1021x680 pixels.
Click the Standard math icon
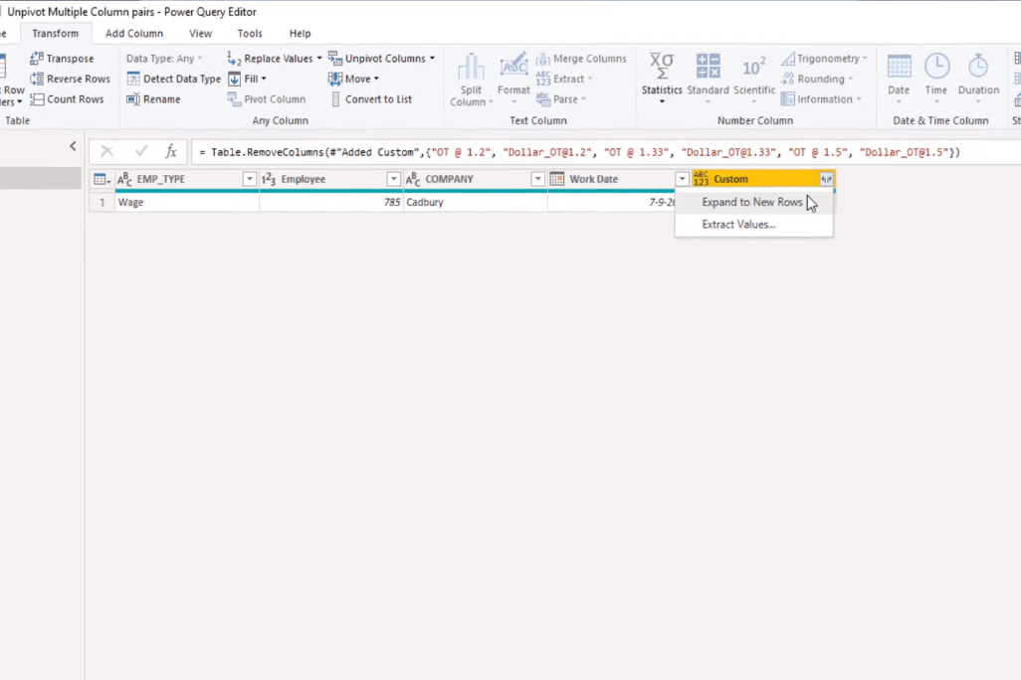click(x=708, y=67)
